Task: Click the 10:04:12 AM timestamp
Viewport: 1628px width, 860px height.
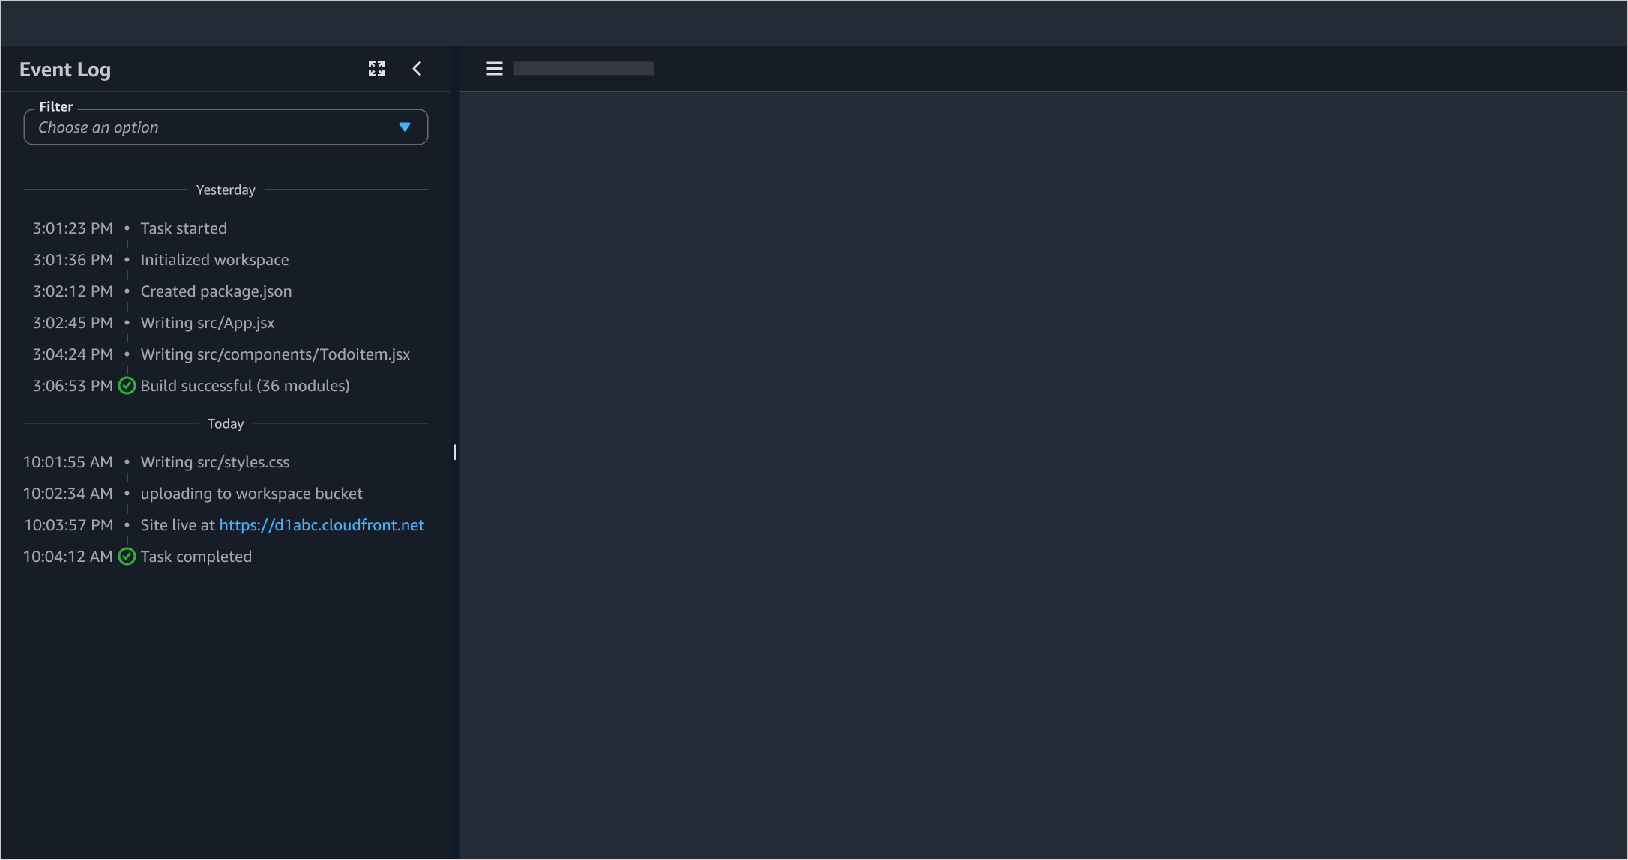Action: tap(68, 557)
